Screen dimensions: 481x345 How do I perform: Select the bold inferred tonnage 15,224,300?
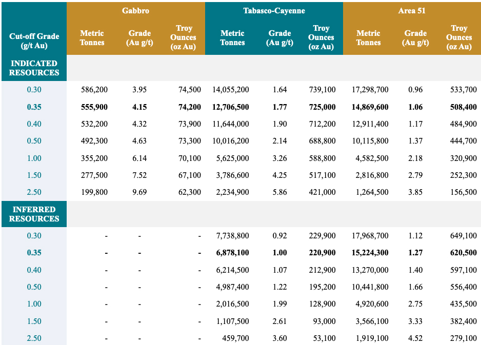tap(370, 253)
